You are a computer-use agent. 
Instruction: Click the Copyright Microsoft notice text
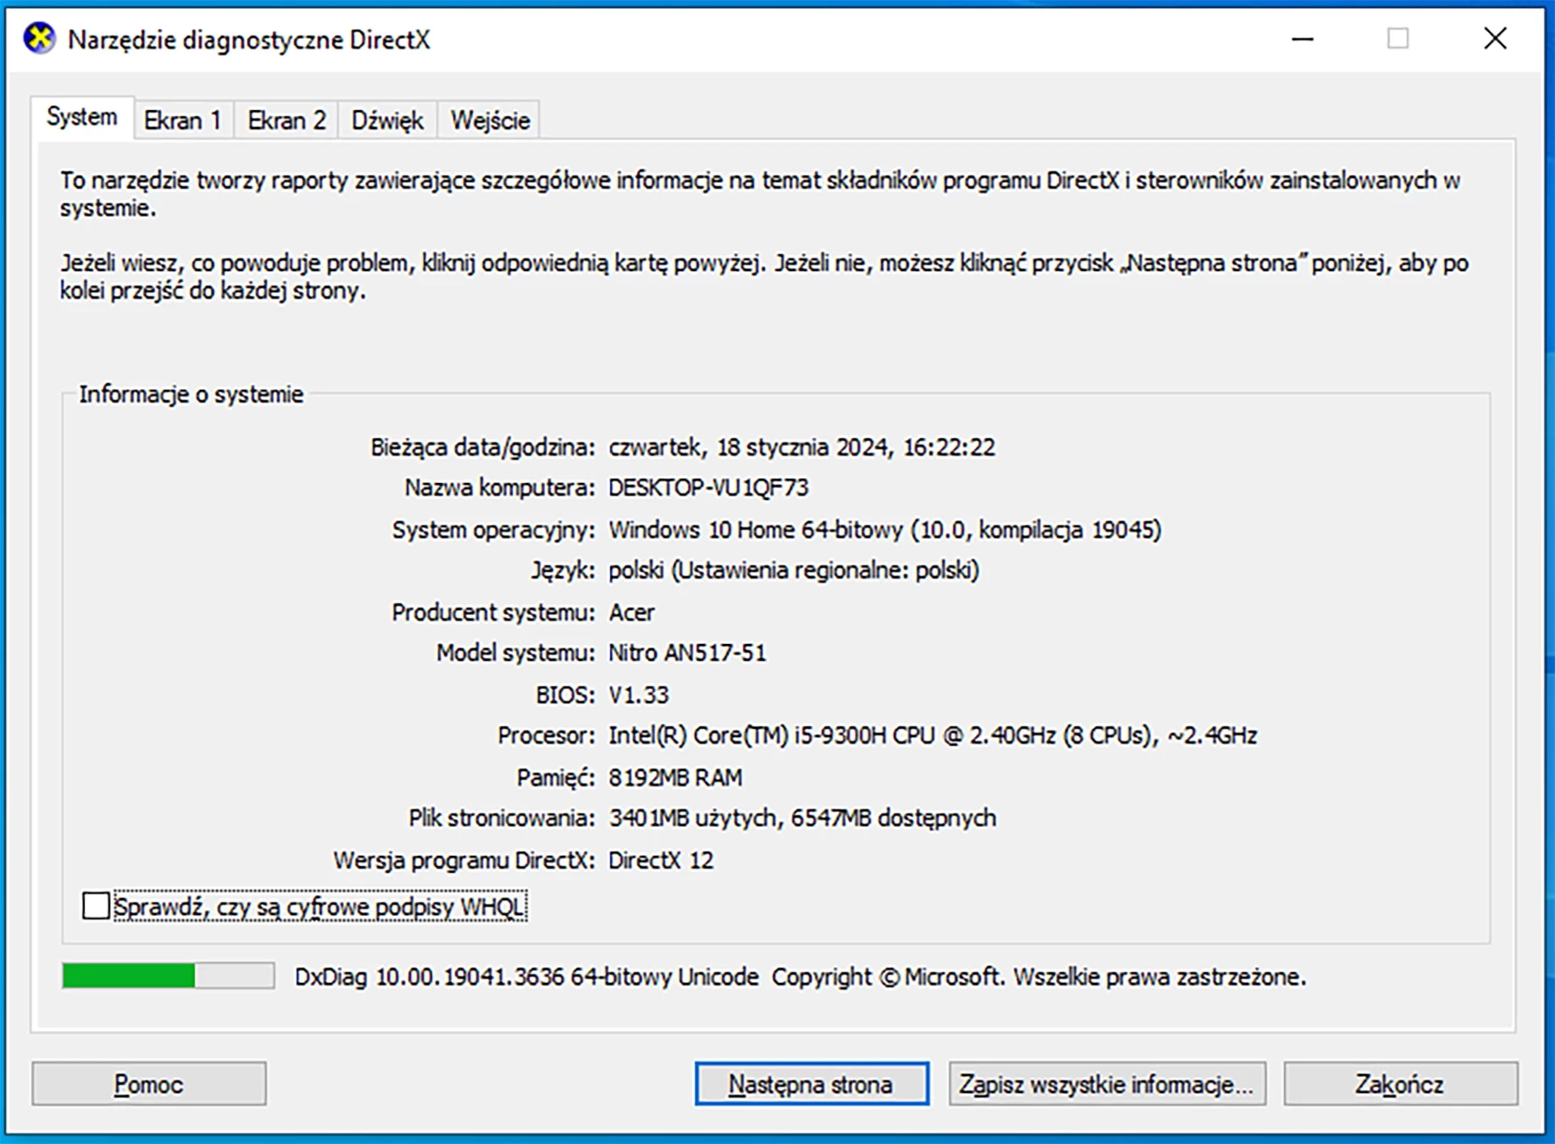[x=1039, y=977]
